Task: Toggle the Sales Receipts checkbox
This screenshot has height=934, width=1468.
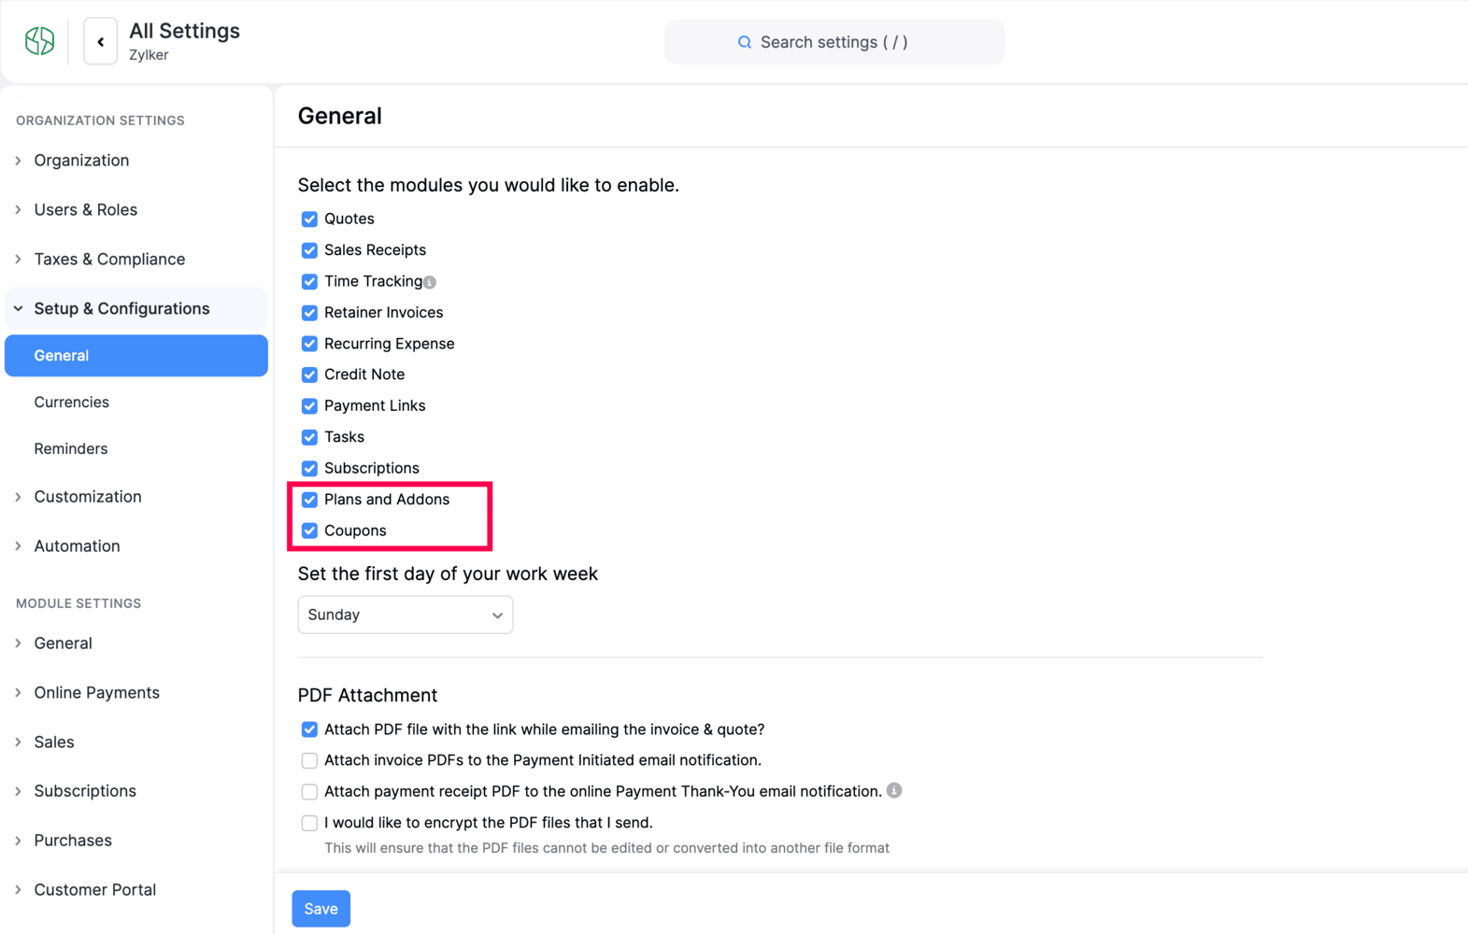Action: point(309,250)
